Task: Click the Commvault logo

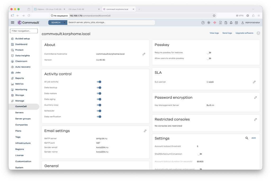Action: (29, 23)
